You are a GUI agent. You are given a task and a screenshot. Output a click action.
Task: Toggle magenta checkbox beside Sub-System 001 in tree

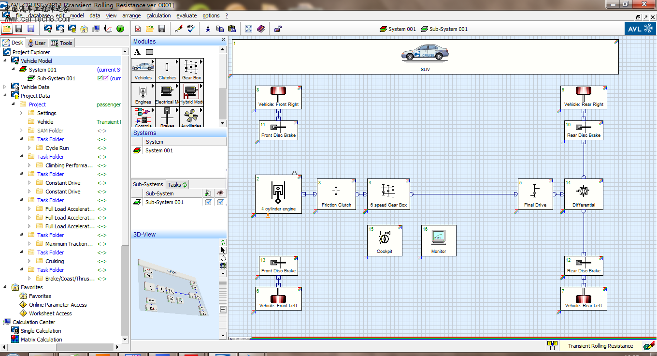[x=106, y=78]
